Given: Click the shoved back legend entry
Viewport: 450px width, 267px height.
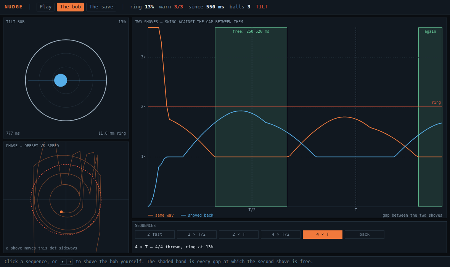Looking at the screenshot, I should [197, 216].
